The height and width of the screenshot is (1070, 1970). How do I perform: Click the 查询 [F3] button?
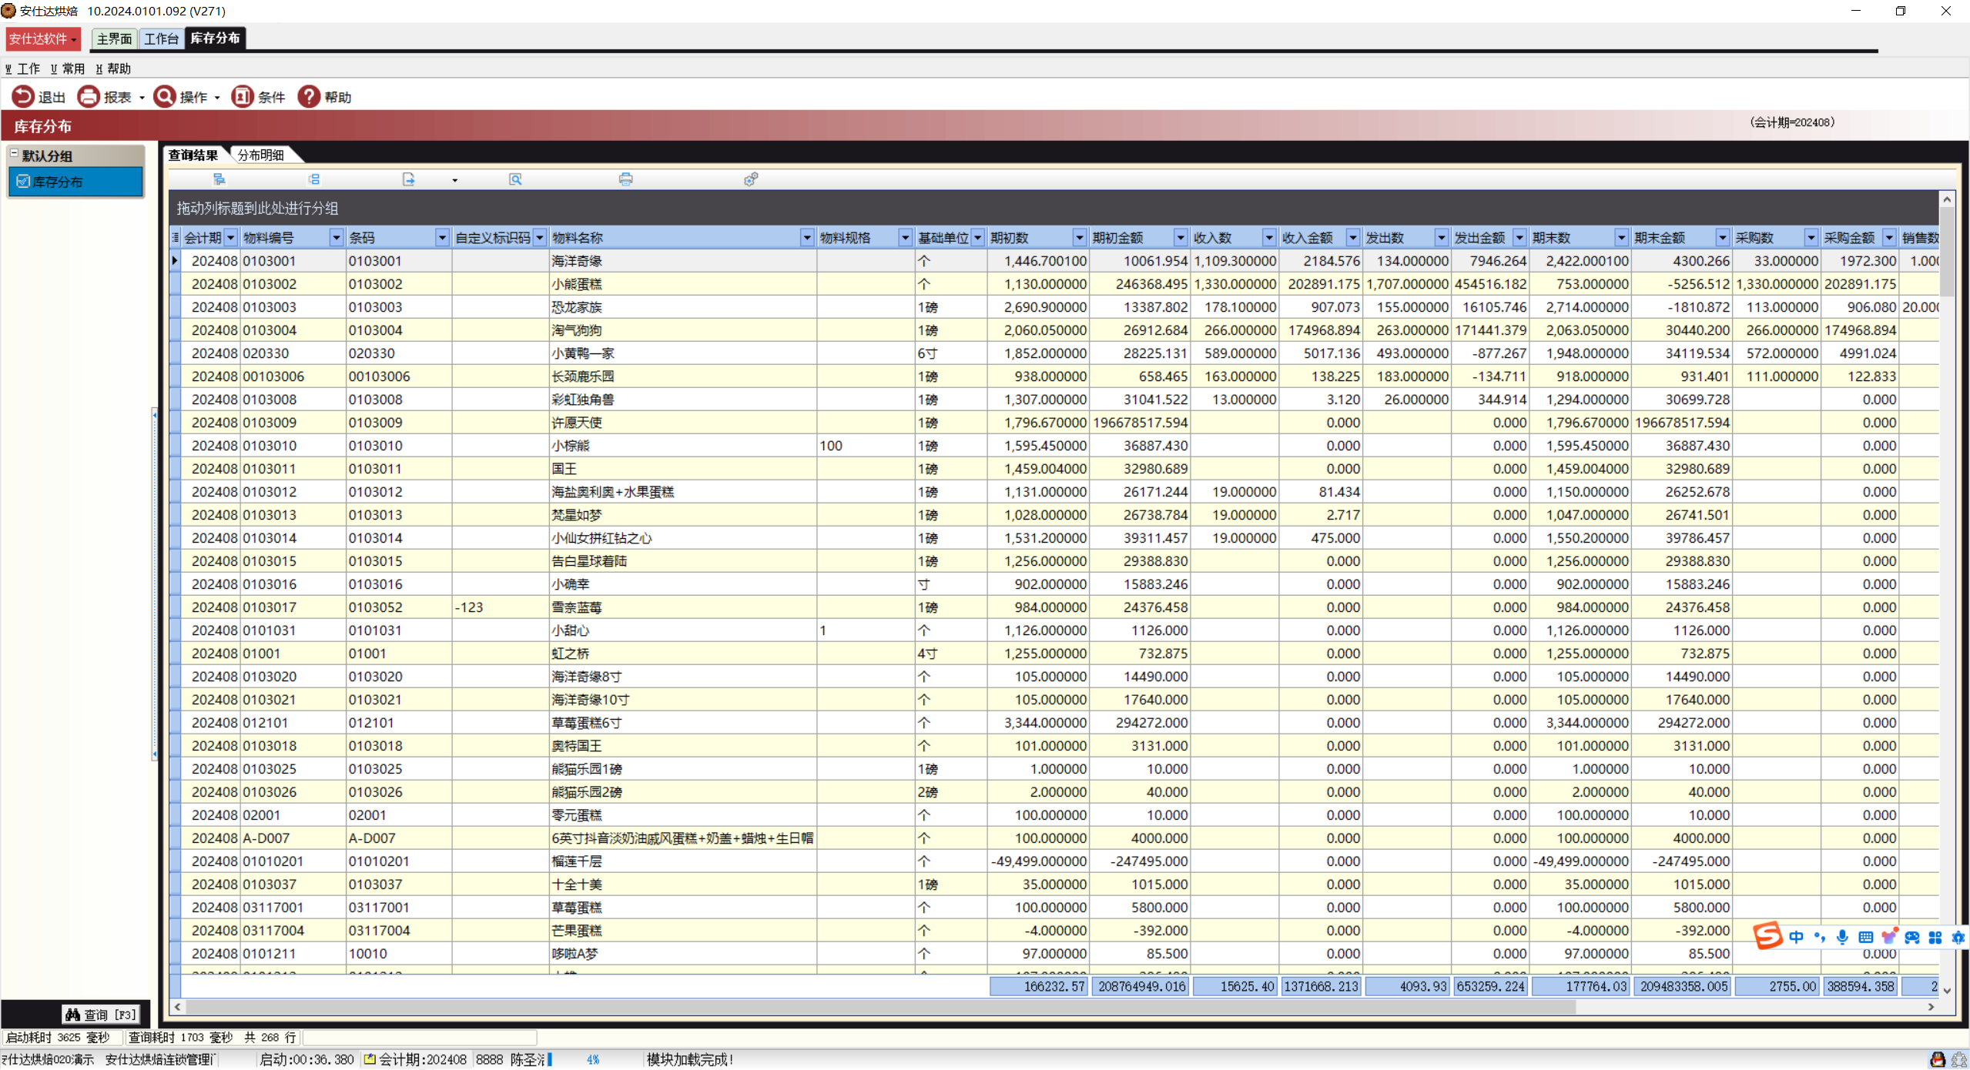click(x=101, y=1015)
